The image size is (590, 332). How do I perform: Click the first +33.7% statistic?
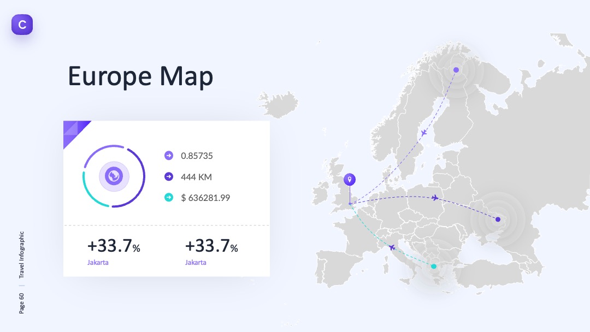coord(114,246)
